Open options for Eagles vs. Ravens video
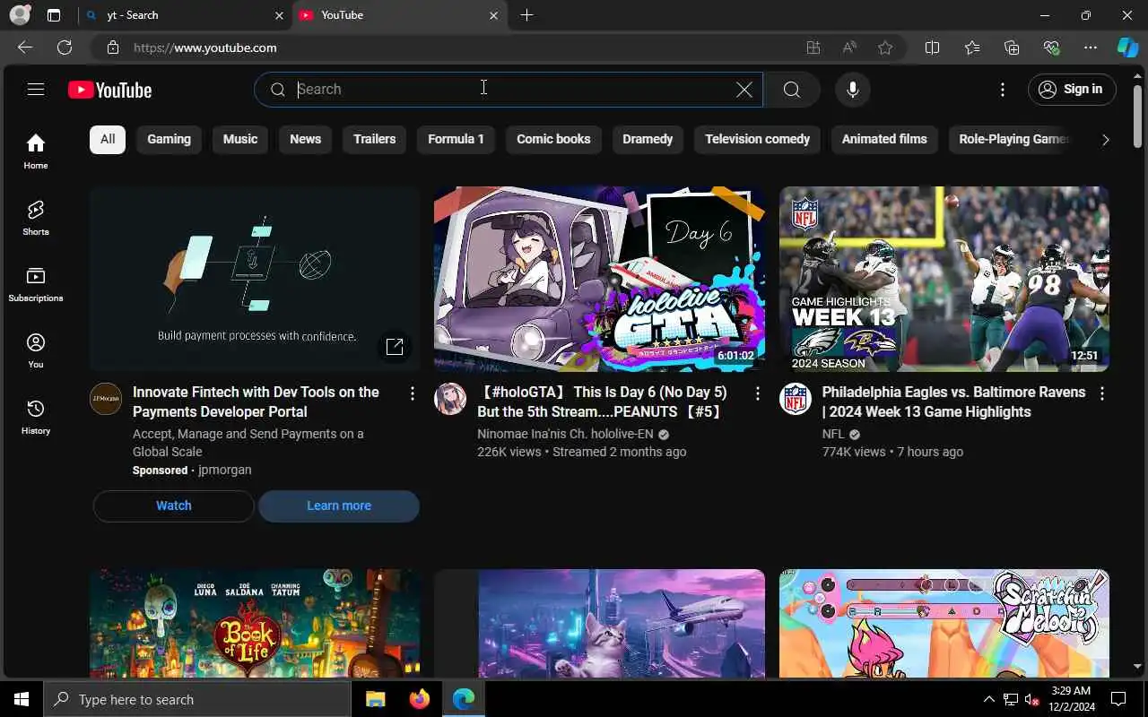 [1102, 393]
